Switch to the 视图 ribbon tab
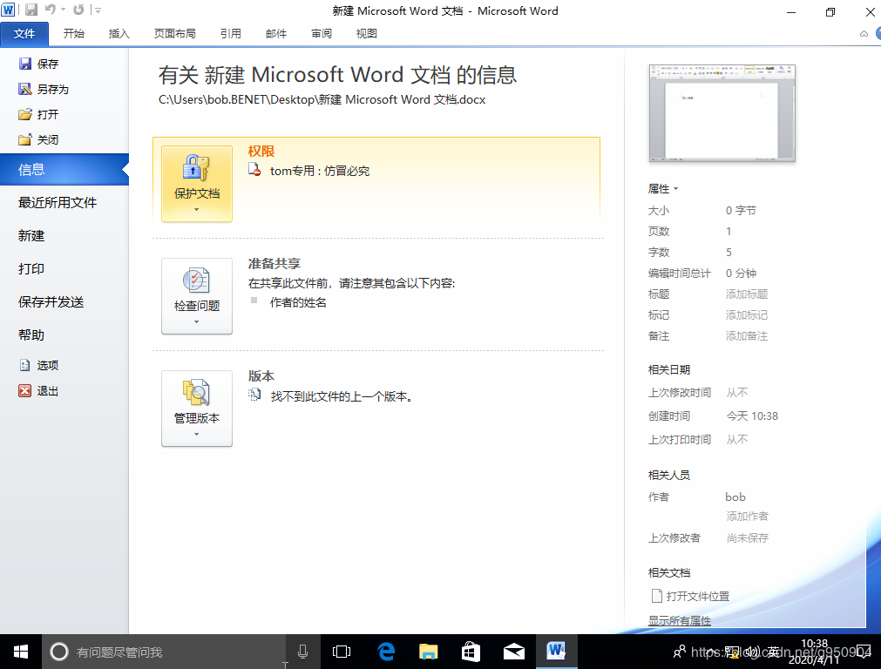 pos(366,34)
